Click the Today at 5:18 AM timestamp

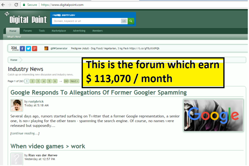37,105
